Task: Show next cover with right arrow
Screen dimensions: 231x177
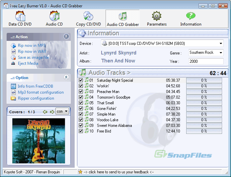Action: point(52,112)
